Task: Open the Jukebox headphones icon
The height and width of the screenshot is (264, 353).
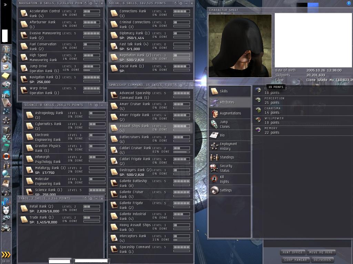Action: coord(6,192)
